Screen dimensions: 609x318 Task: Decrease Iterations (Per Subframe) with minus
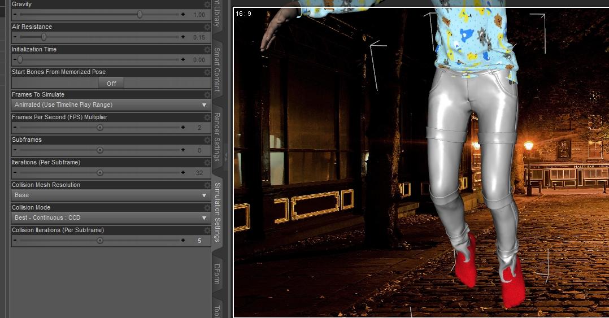tap(15, 172)
